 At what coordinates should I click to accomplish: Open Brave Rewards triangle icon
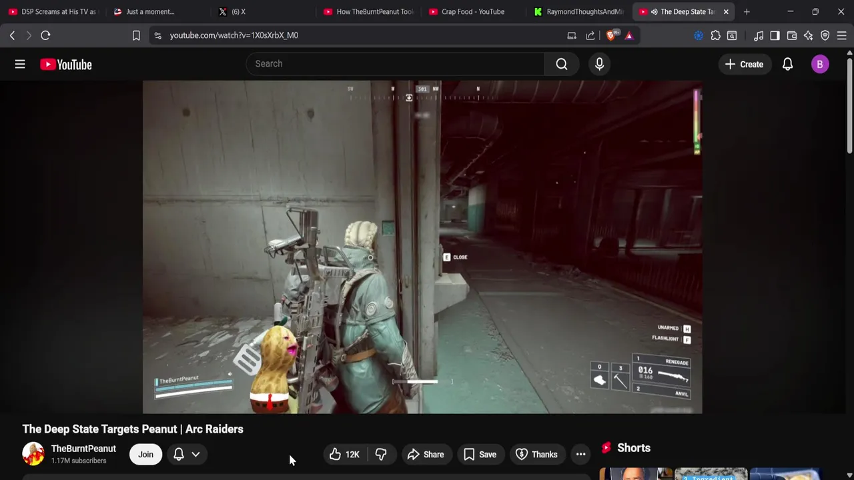coord(628,35)
